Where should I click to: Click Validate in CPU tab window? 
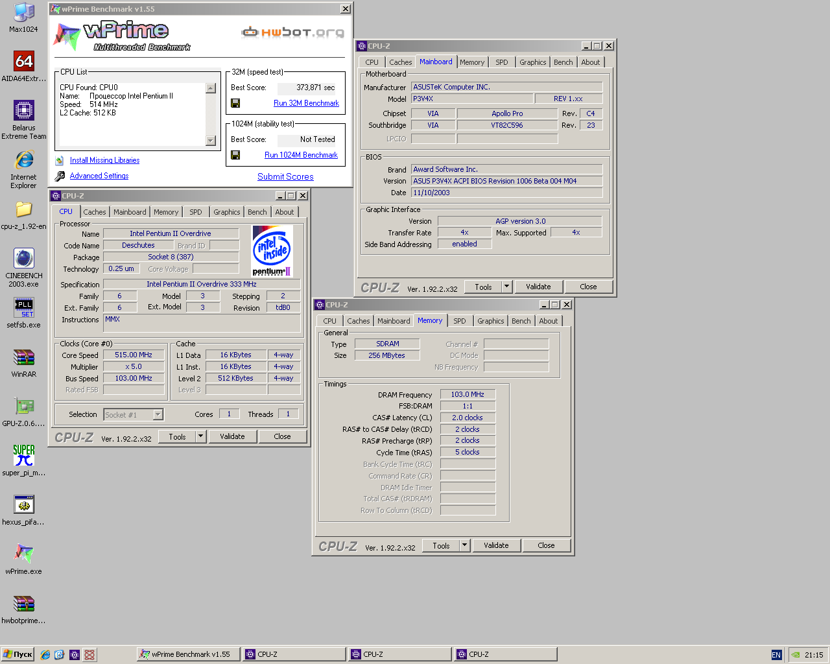(232, 436)
